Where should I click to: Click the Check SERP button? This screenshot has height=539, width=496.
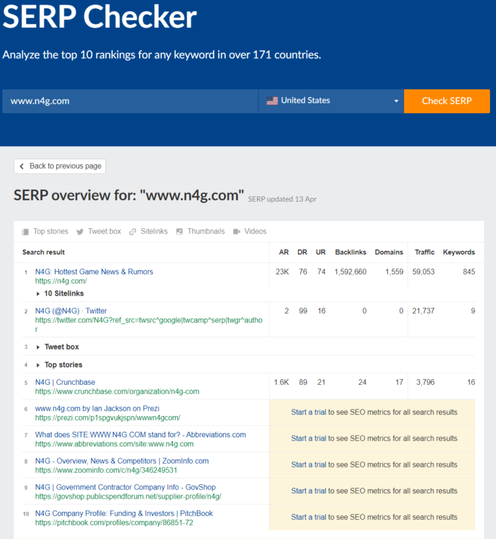447,101
